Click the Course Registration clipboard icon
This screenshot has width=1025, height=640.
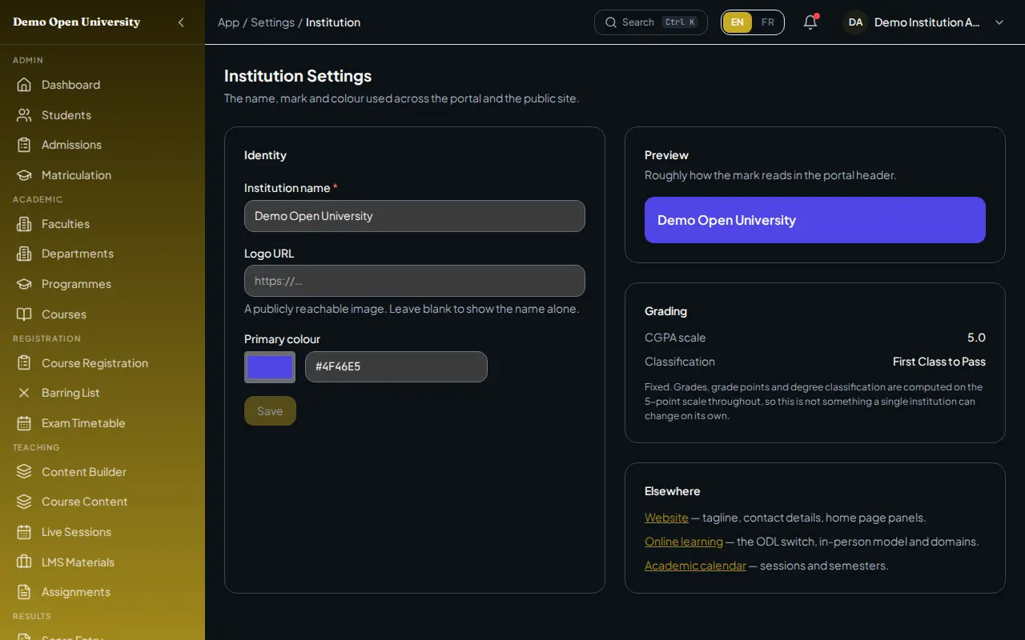pyautogui.click(x=24, y=363)
